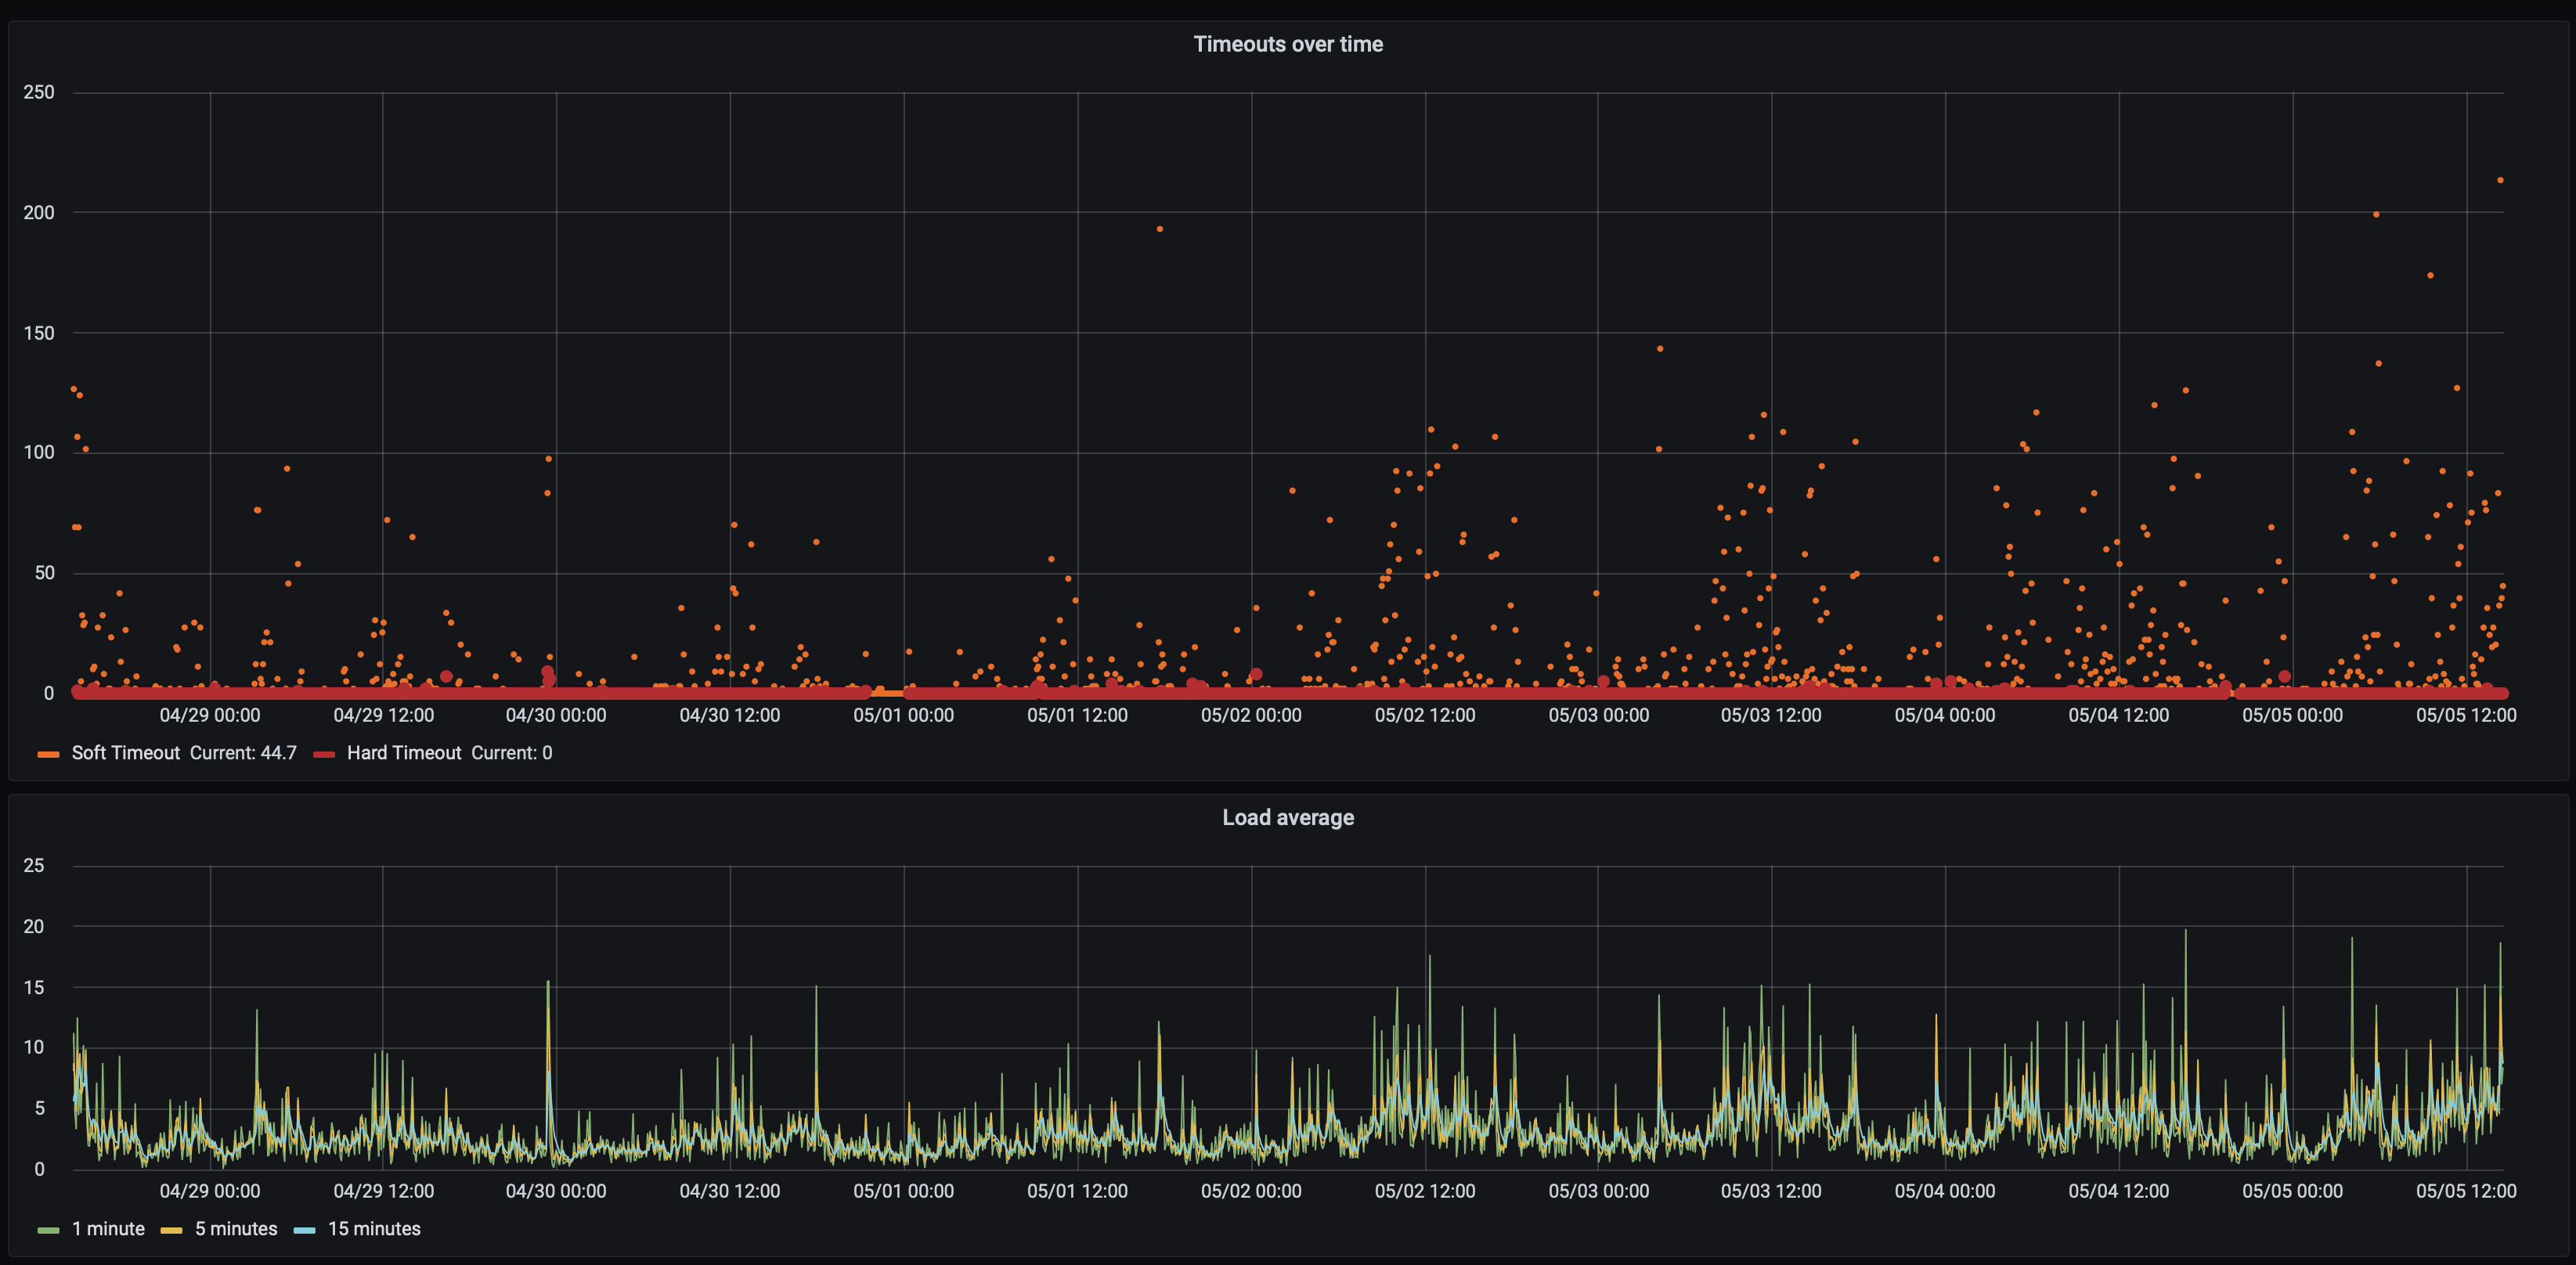Toggle the 1 minute series legend label
This screenshot has width=2576, height=1265.
[x=108, y=1229]
